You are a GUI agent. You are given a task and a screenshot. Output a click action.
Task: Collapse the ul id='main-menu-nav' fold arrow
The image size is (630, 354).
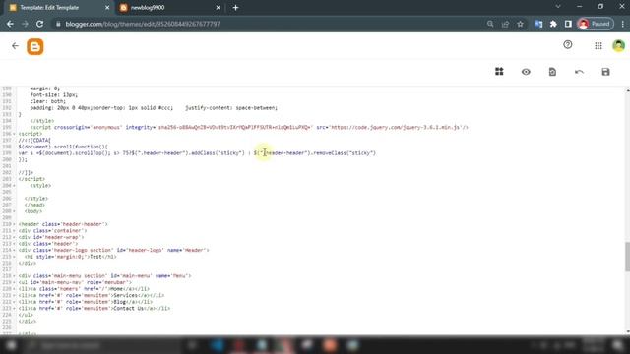coord(14,282)
